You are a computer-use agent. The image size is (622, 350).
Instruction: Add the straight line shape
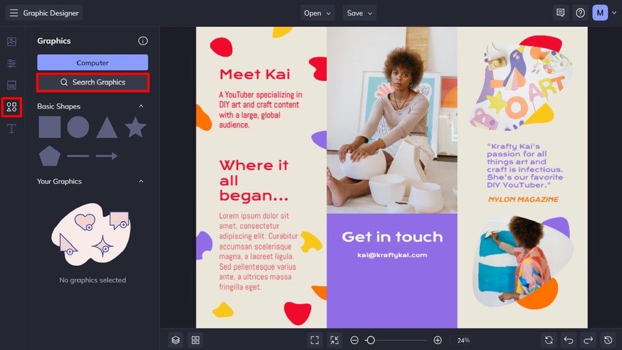[78, 156]
